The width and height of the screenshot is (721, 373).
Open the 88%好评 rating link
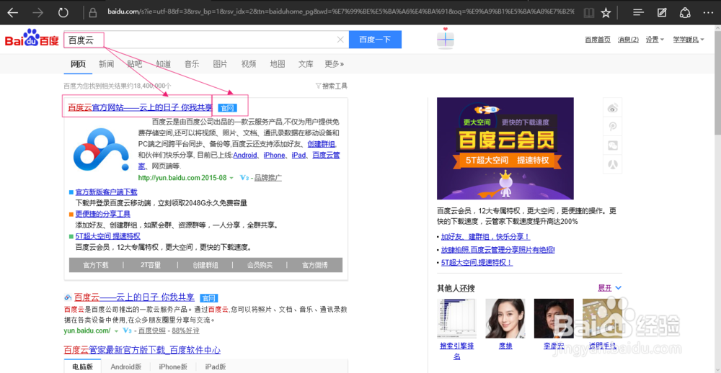click(186, 331)
